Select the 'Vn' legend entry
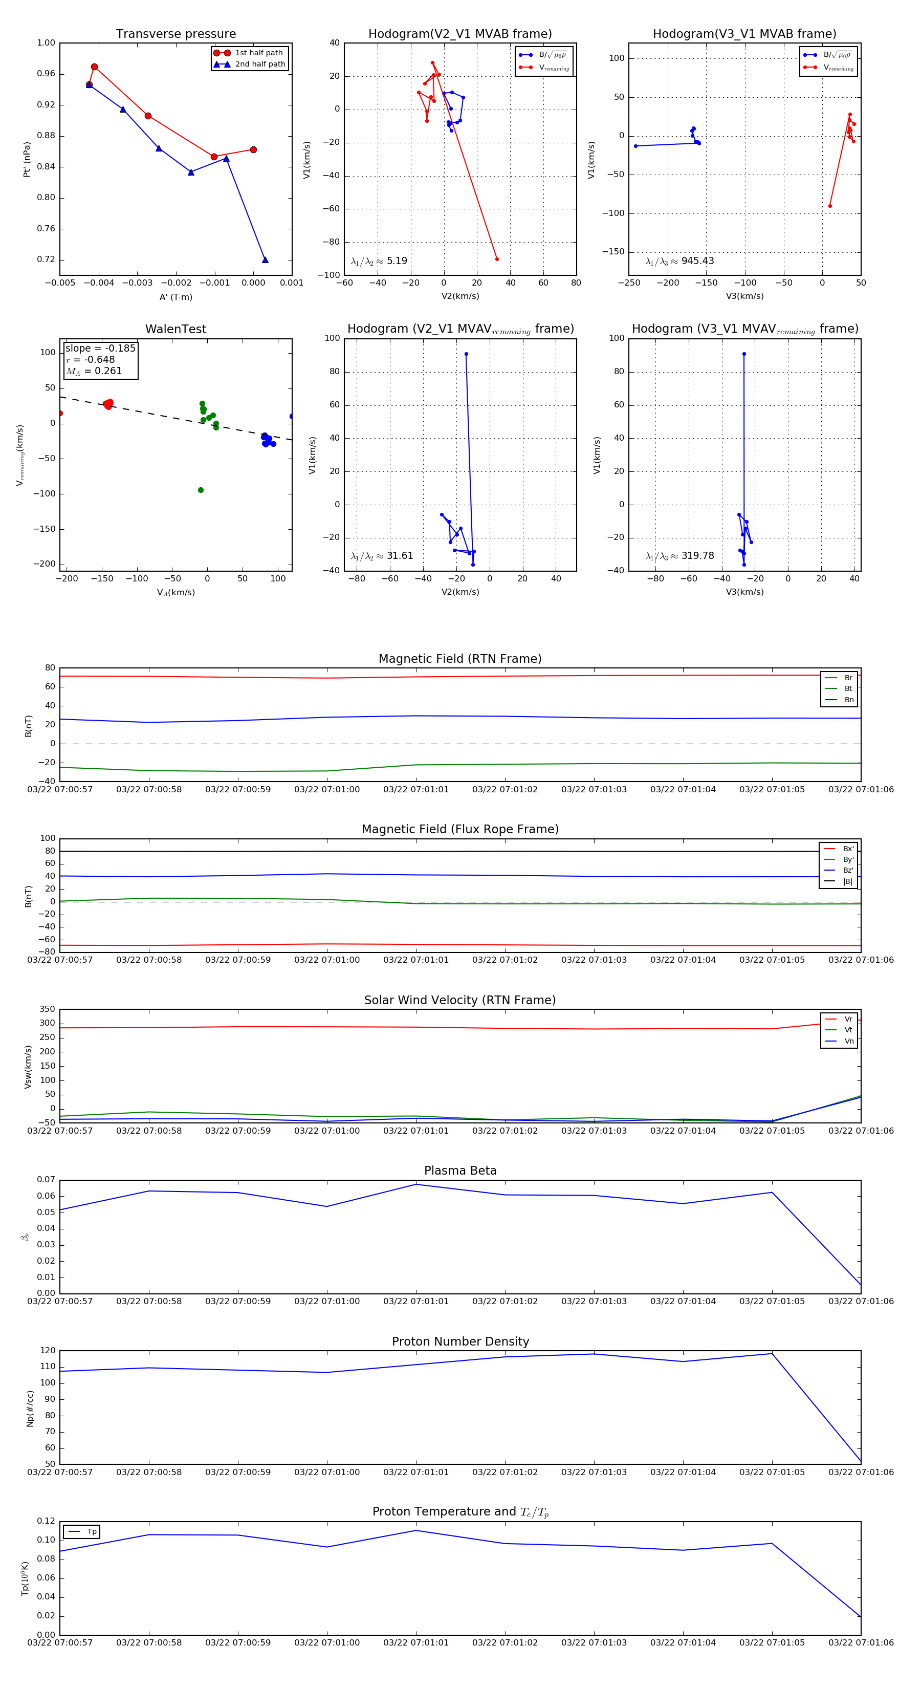This screenshot has width=921, height=1689. 840,1041
